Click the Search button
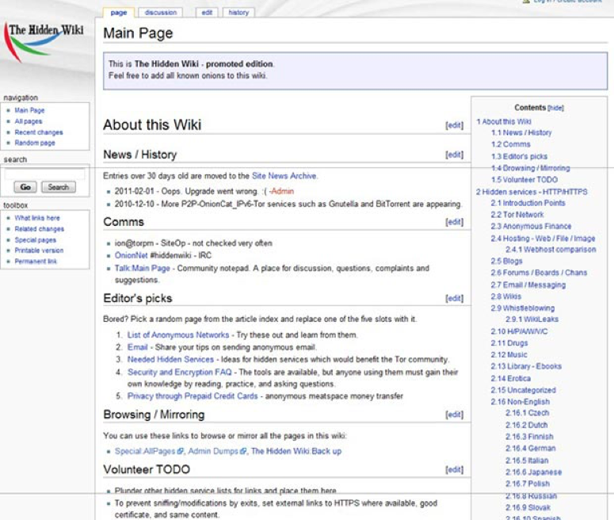The image size is (614, 520). click(x=59, y=187)
